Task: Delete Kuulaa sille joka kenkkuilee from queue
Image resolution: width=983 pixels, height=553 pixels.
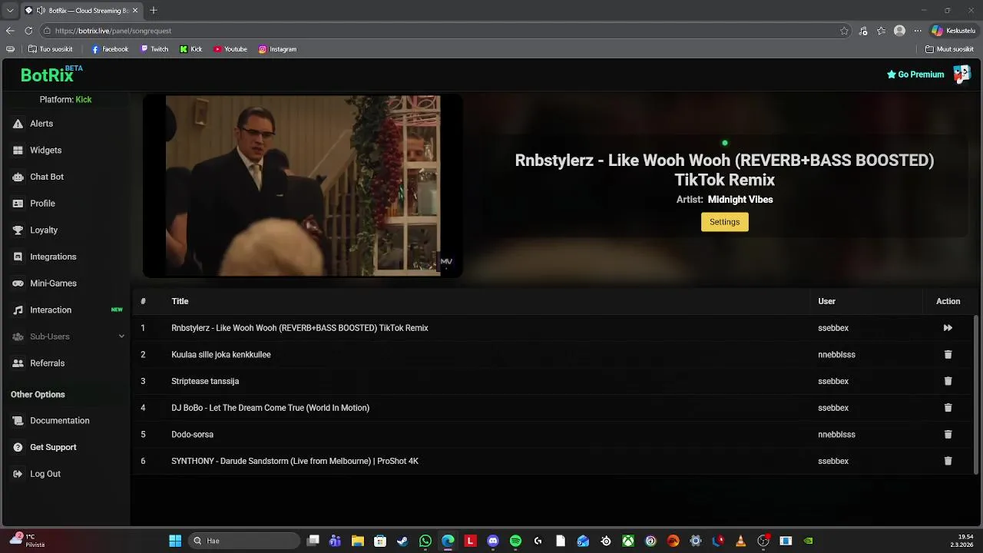Action: [948, 355]
